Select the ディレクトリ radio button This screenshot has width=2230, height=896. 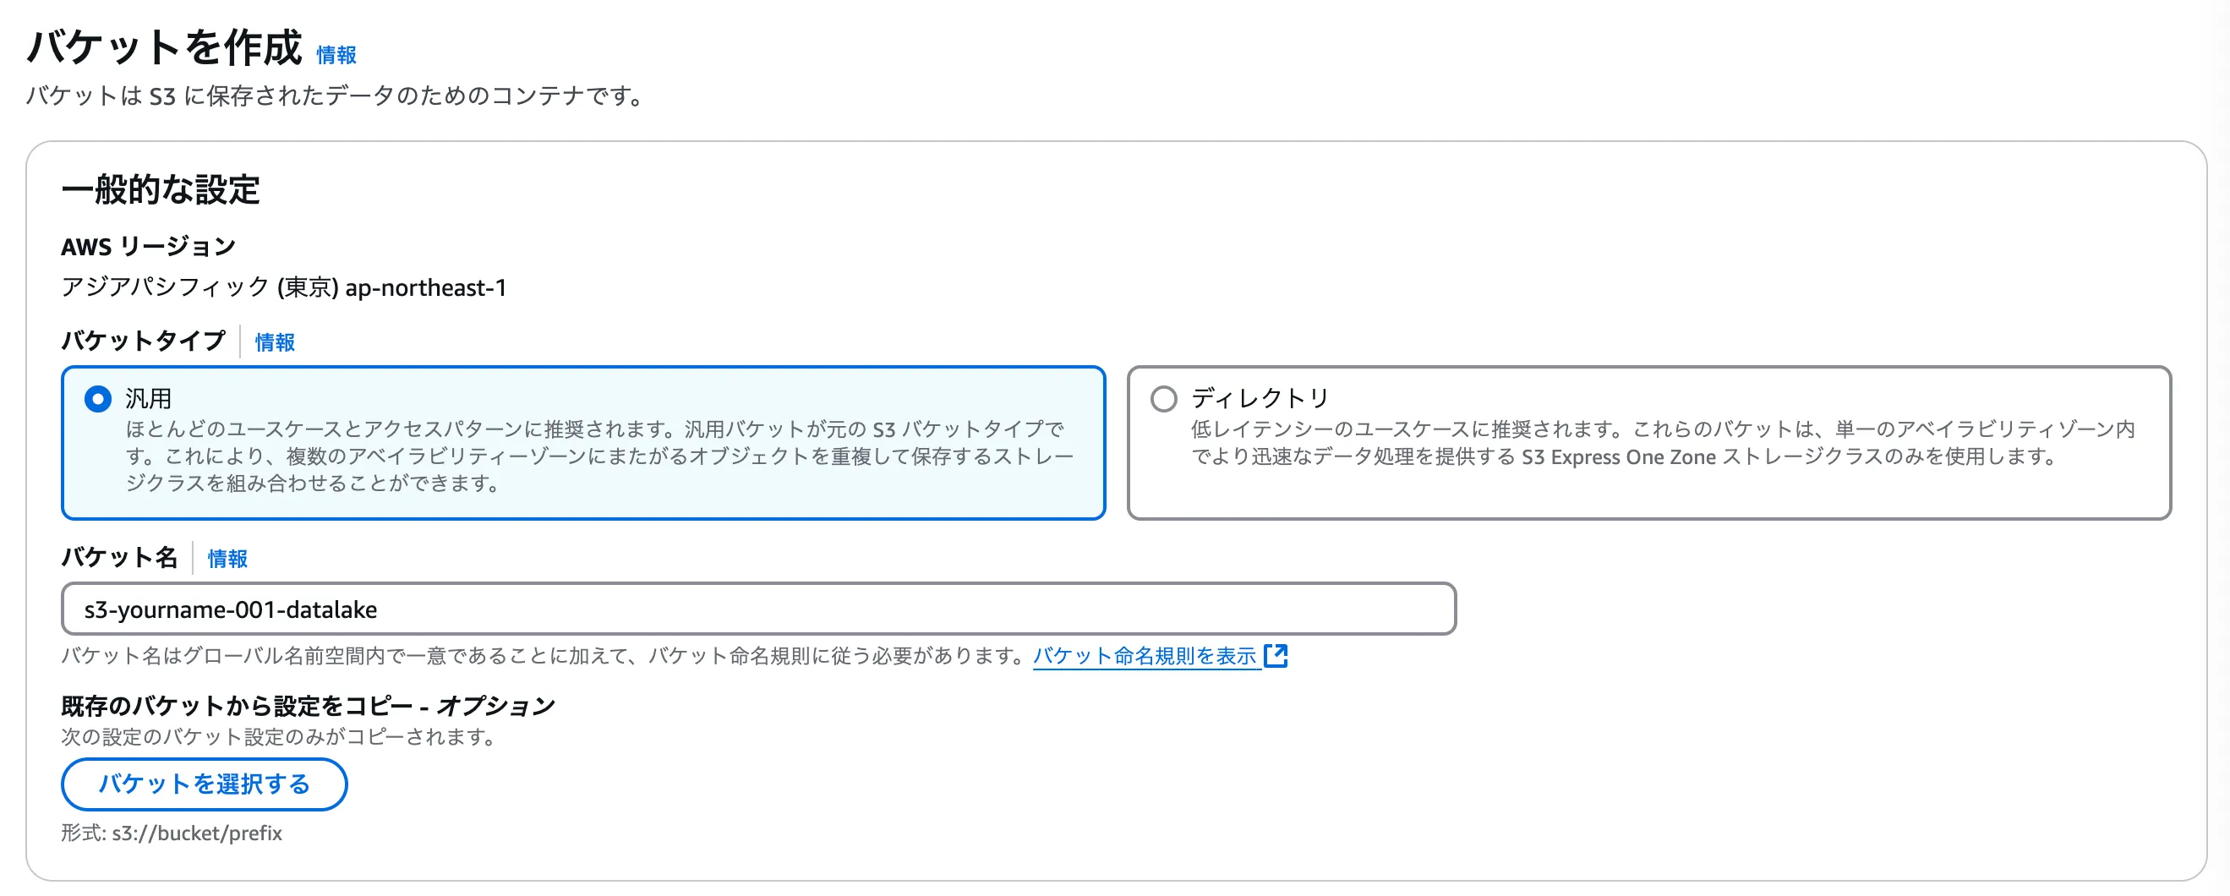click(1163, 399)
